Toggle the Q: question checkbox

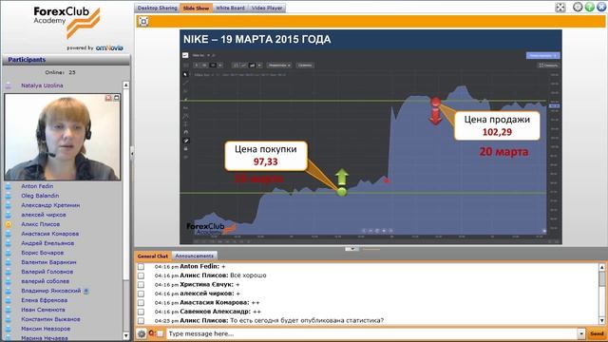[x=160, y=333]
